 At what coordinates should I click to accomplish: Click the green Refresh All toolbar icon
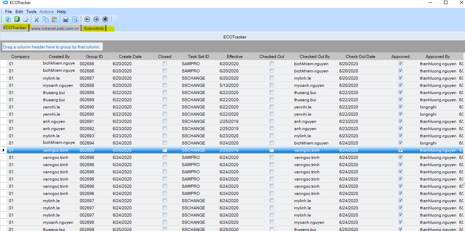[17, 19]
